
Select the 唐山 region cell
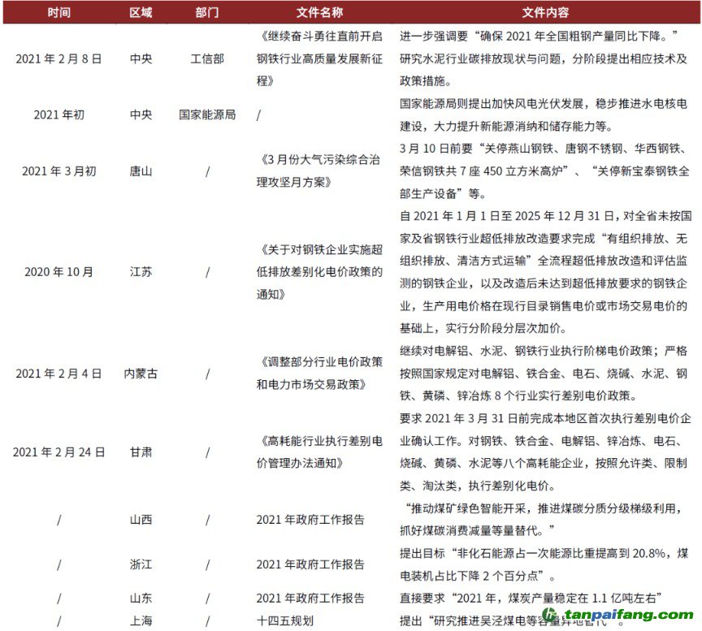(x=141, y=171)
